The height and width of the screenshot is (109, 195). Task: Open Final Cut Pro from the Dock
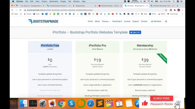[x=110, y=103]
